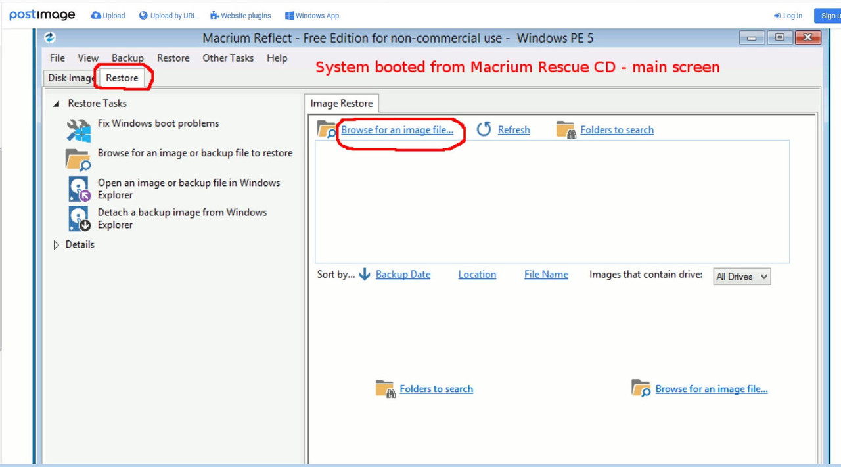841x467 pixels.
Task: Sort by Backup Date
Action: 403,275
